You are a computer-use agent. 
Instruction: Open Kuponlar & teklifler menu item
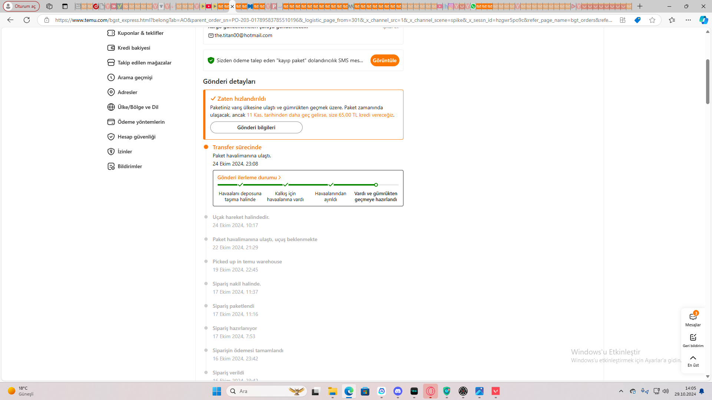(x=141, y=33)
